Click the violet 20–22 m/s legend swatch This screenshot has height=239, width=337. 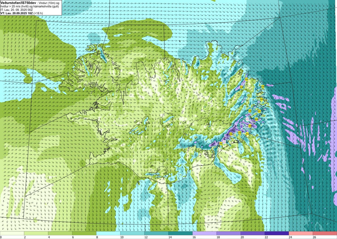click(253, 233)
